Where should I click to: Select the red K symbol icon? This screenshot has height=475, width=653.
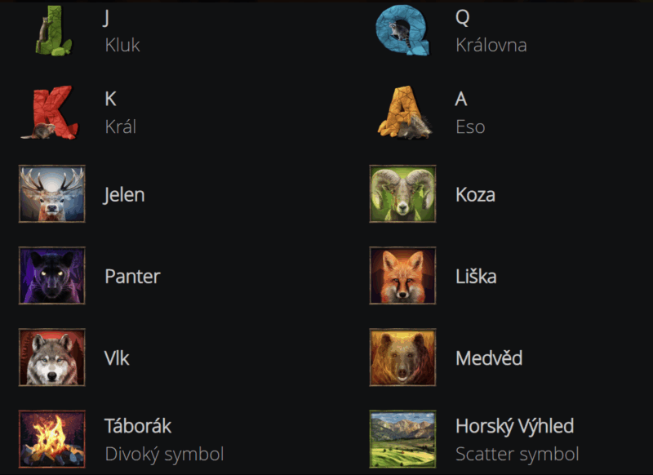[x=50, y=113]
